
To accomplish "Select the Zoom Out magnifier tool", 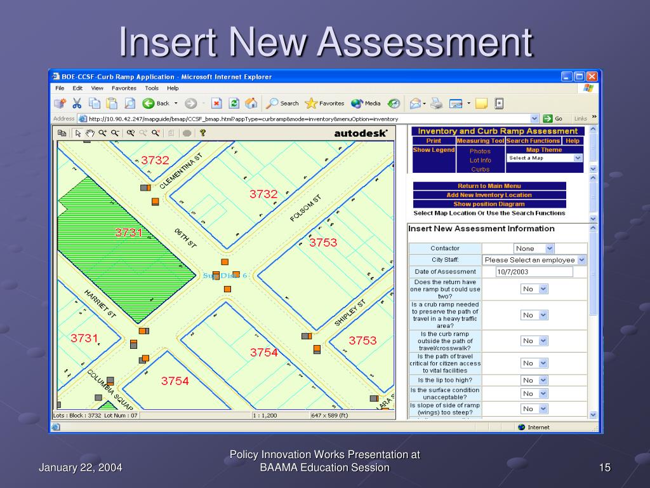I will point(115,133).
